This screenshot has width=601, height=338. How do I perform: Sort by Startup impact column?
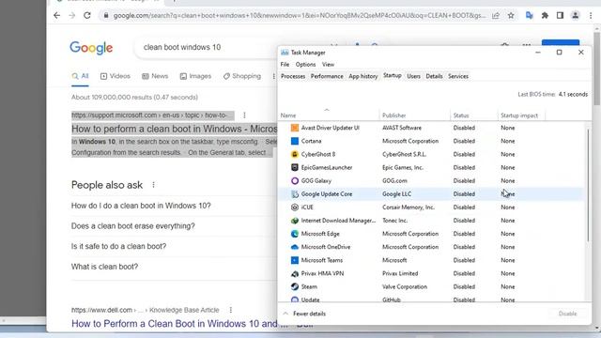pos(521,115)
